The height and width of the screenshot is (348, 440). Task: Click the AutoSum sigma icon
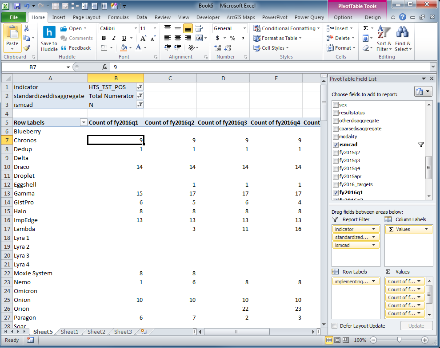click(x=366, y=28)
